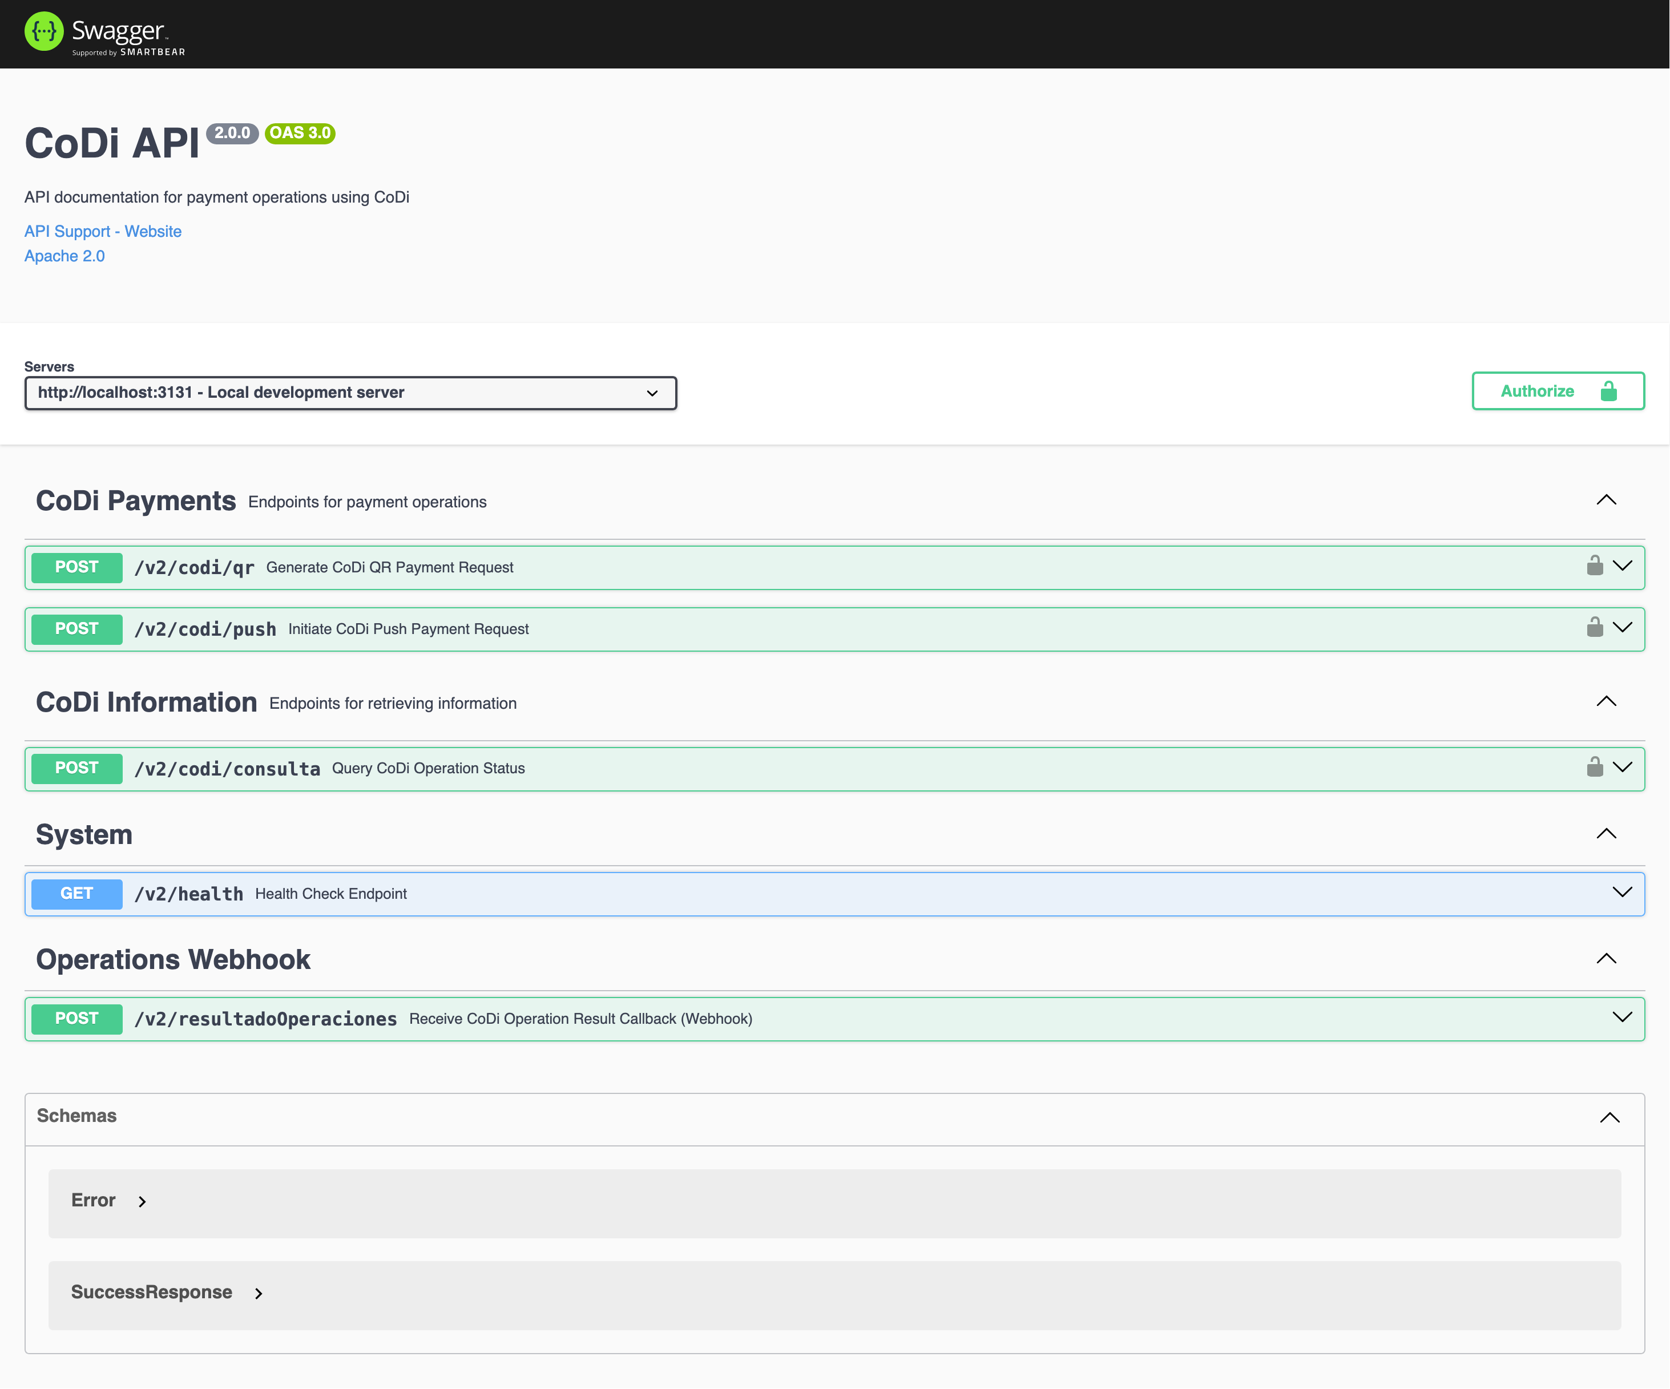Image resolution: width=1670 pixels, height=1389 pixels.
Task: Collapse the CoDi Payments section
Action: tap(1607, 500)
